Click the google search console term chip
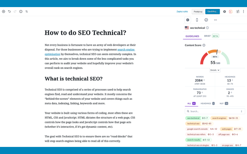 (202, 129)
